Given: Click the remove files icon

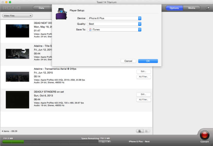Looking at the screenshot, I should pos(147,131).
